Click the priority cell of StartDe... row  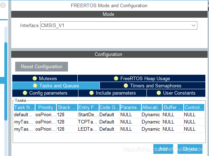46,114
